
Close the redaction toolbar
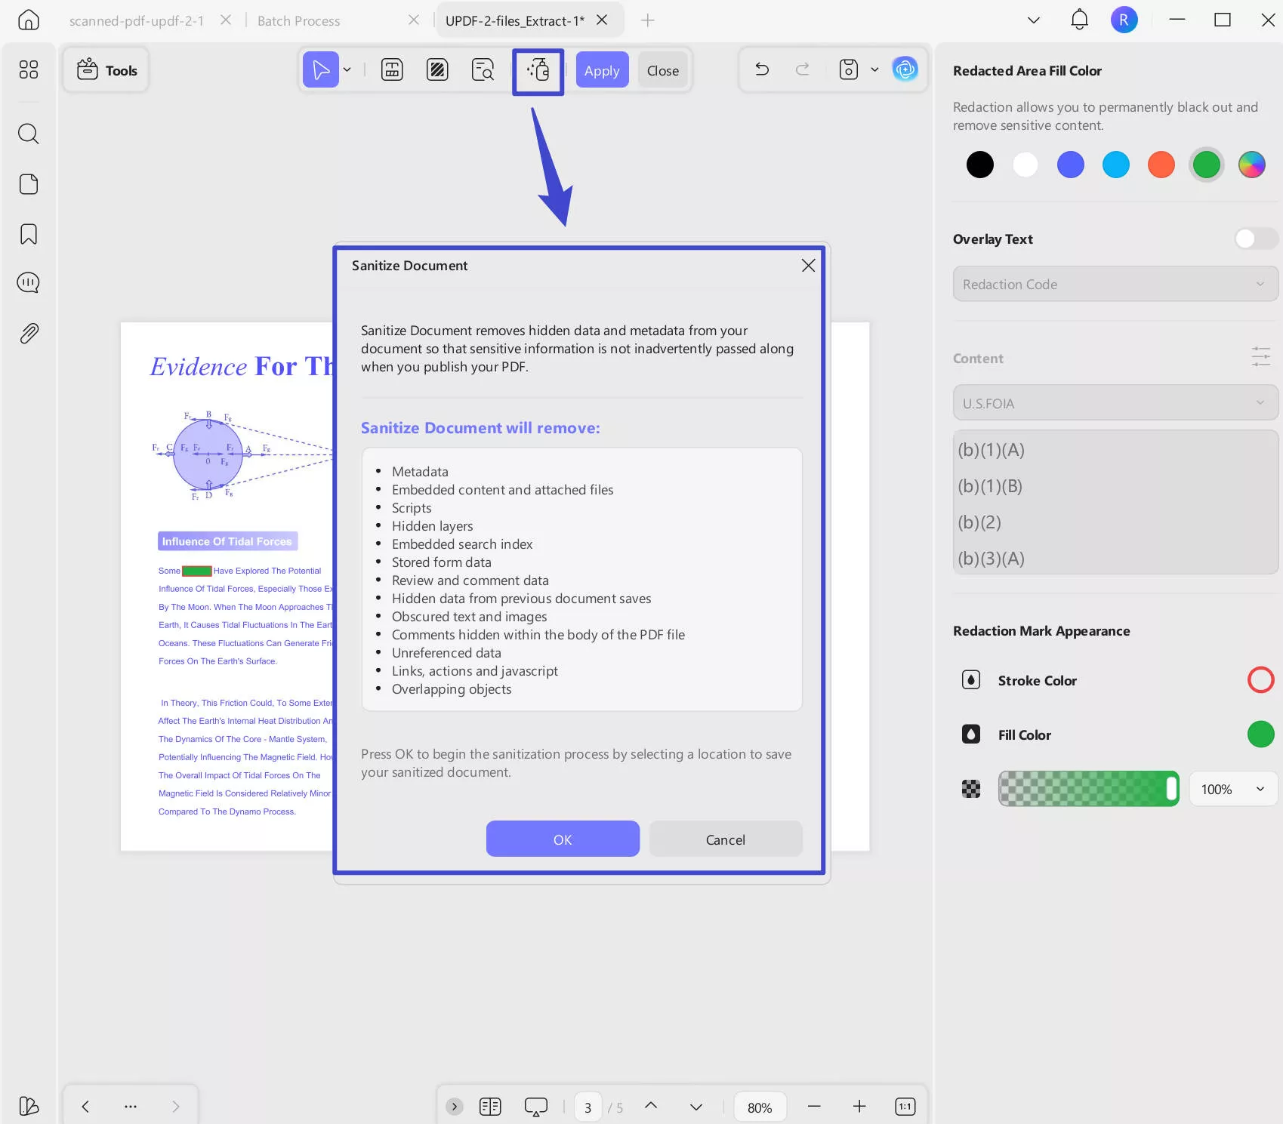coord(663,70)
